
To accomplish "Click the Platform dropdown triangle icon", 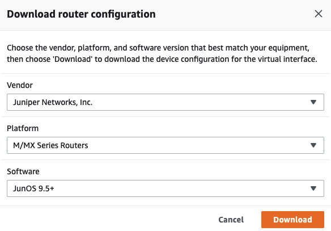I will [x=313, y=145].
